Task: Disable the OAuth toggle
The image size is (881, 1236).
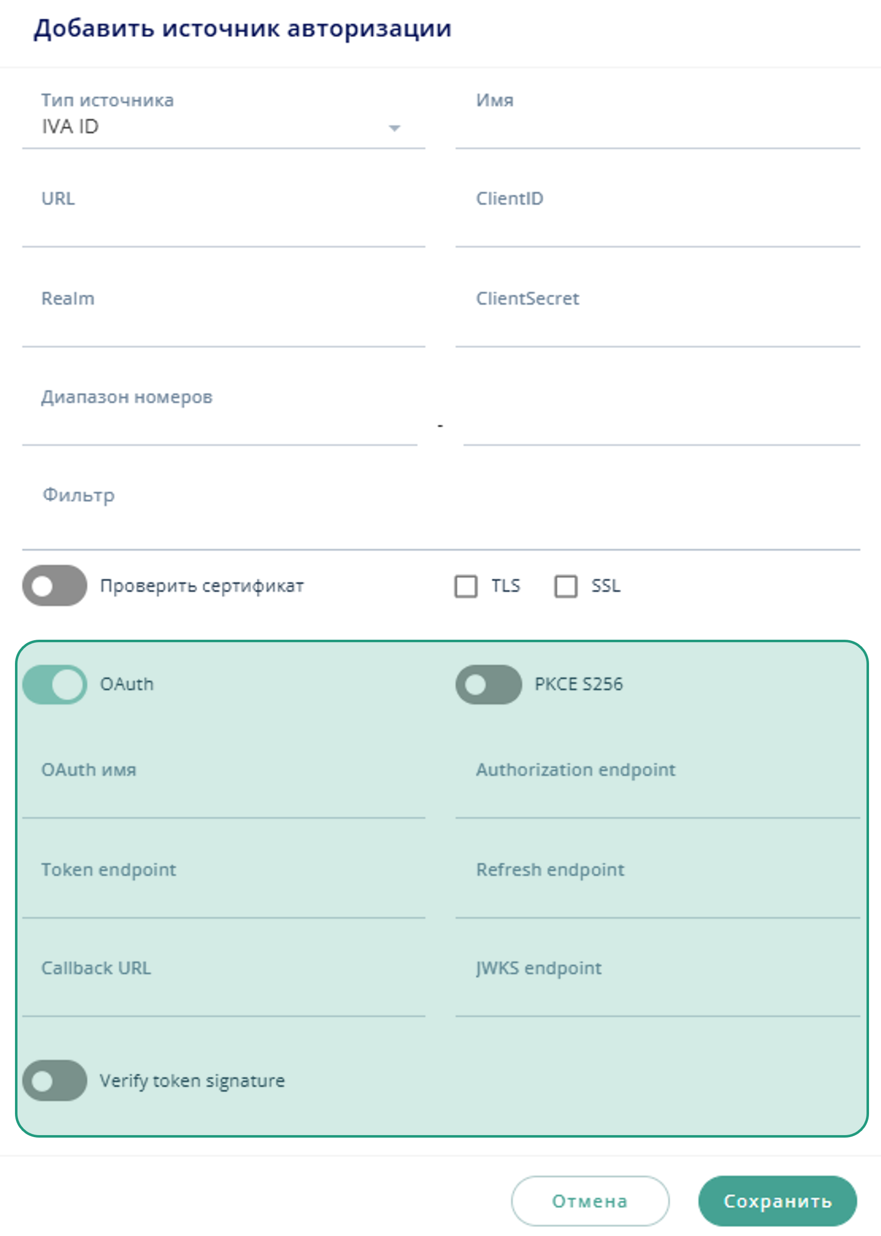Action: pyautogui.click(x=54, y=685)
